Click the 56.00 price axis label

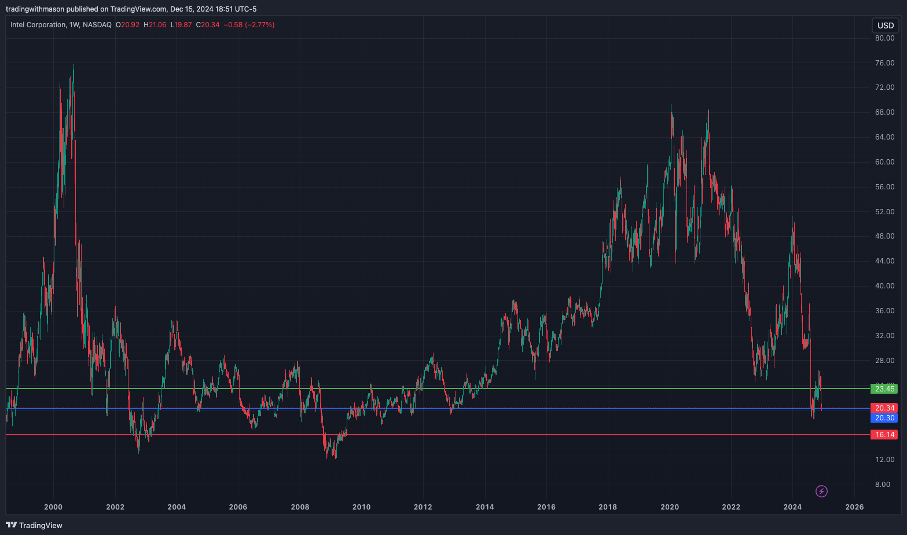coord(884,187)
